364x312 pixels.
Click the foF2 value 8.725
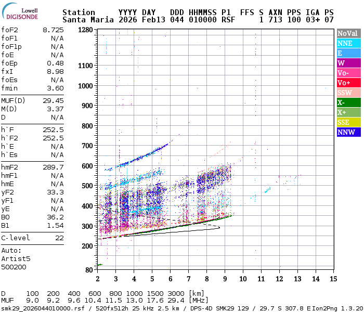[x=53, y=30]
